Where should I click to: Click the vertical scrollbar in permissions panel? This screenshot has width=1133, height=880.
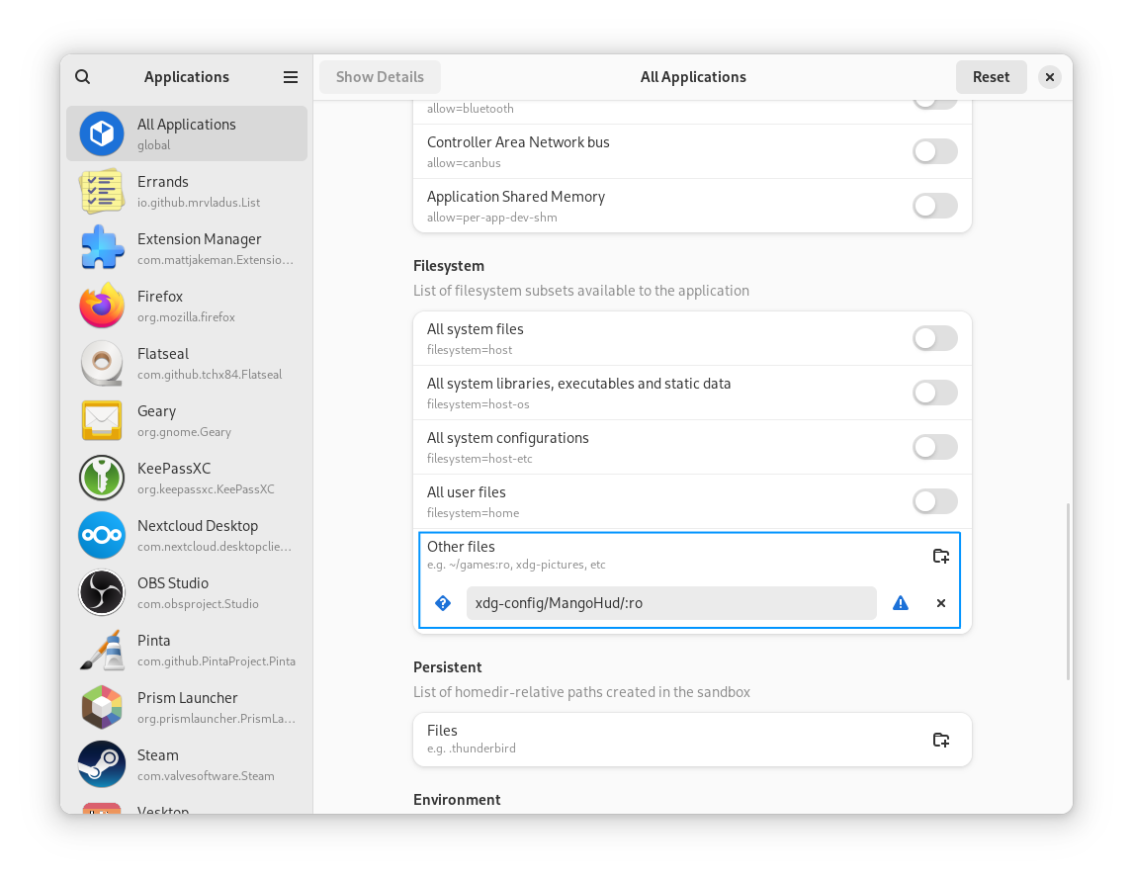[x=1067, y=591]
